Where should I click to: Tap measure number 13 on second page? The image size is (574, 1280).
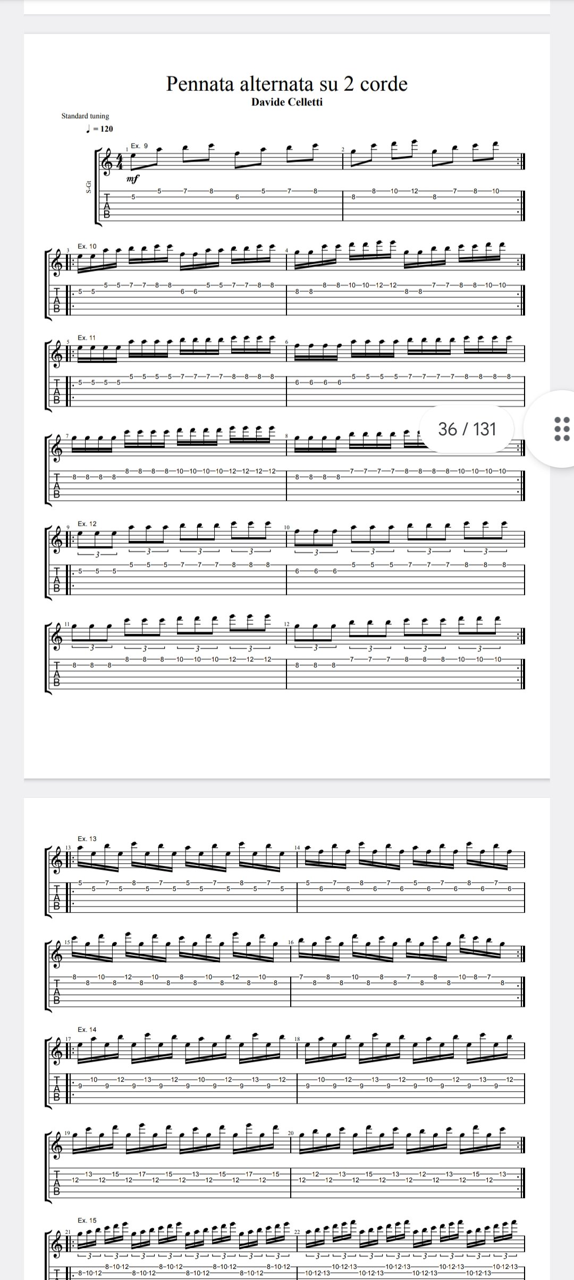[x=68, y=847]
